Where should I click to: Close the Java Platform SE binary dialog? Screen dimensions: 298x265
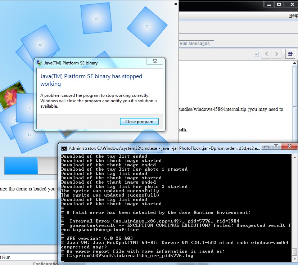tap(154, 62)
